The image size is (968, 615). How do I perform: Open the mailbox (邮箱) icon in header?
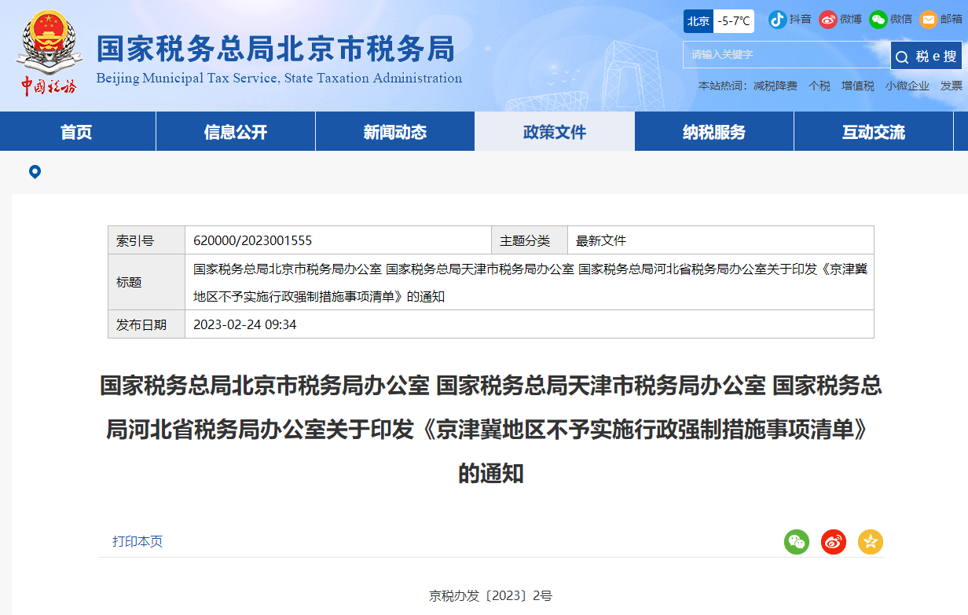click(929, 20)
